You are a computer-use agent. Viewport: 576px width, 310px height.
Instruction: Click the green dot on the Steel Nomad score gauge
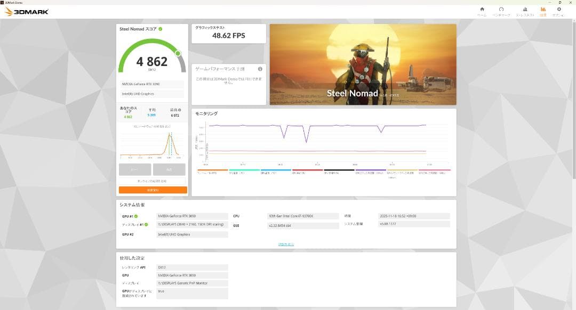(178, 54)
